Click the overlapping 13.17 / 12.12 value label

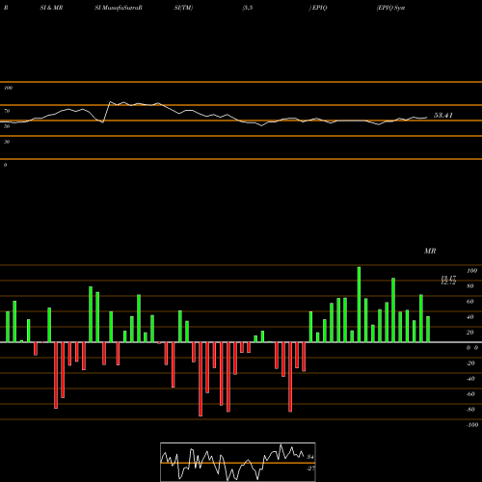448,281
